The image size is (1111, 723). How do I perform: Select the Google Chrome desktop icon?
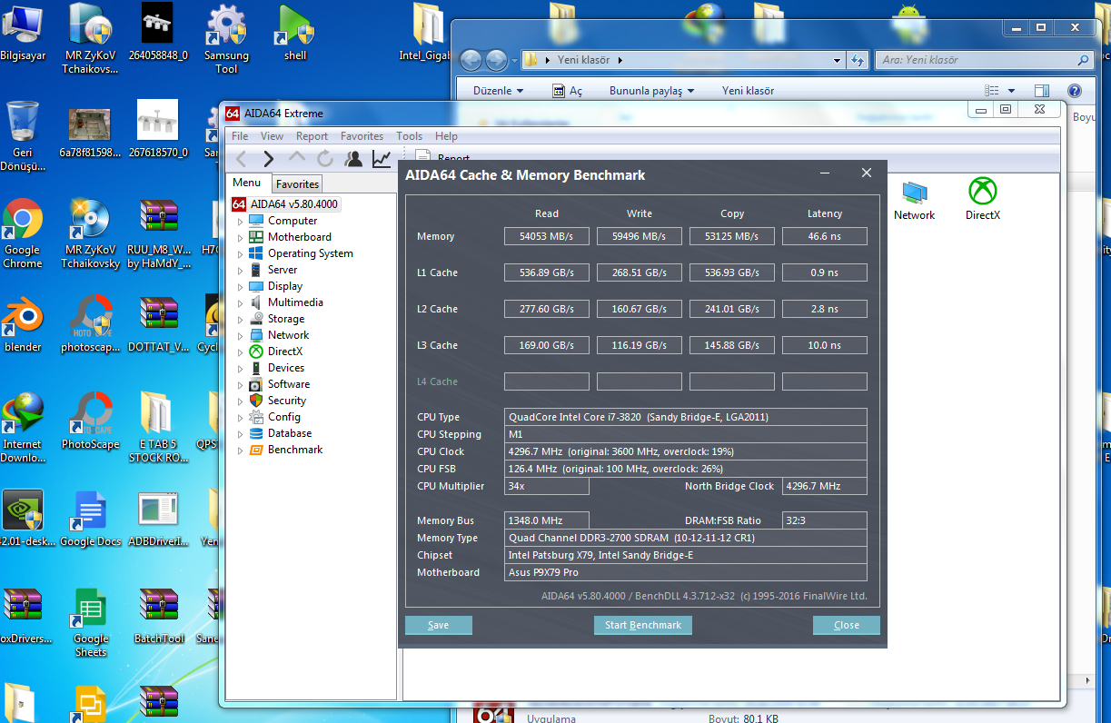[x=23, y=234]
